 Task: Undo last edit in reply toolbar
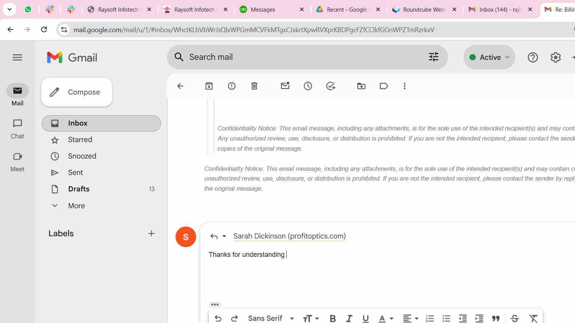pos(218,318)
